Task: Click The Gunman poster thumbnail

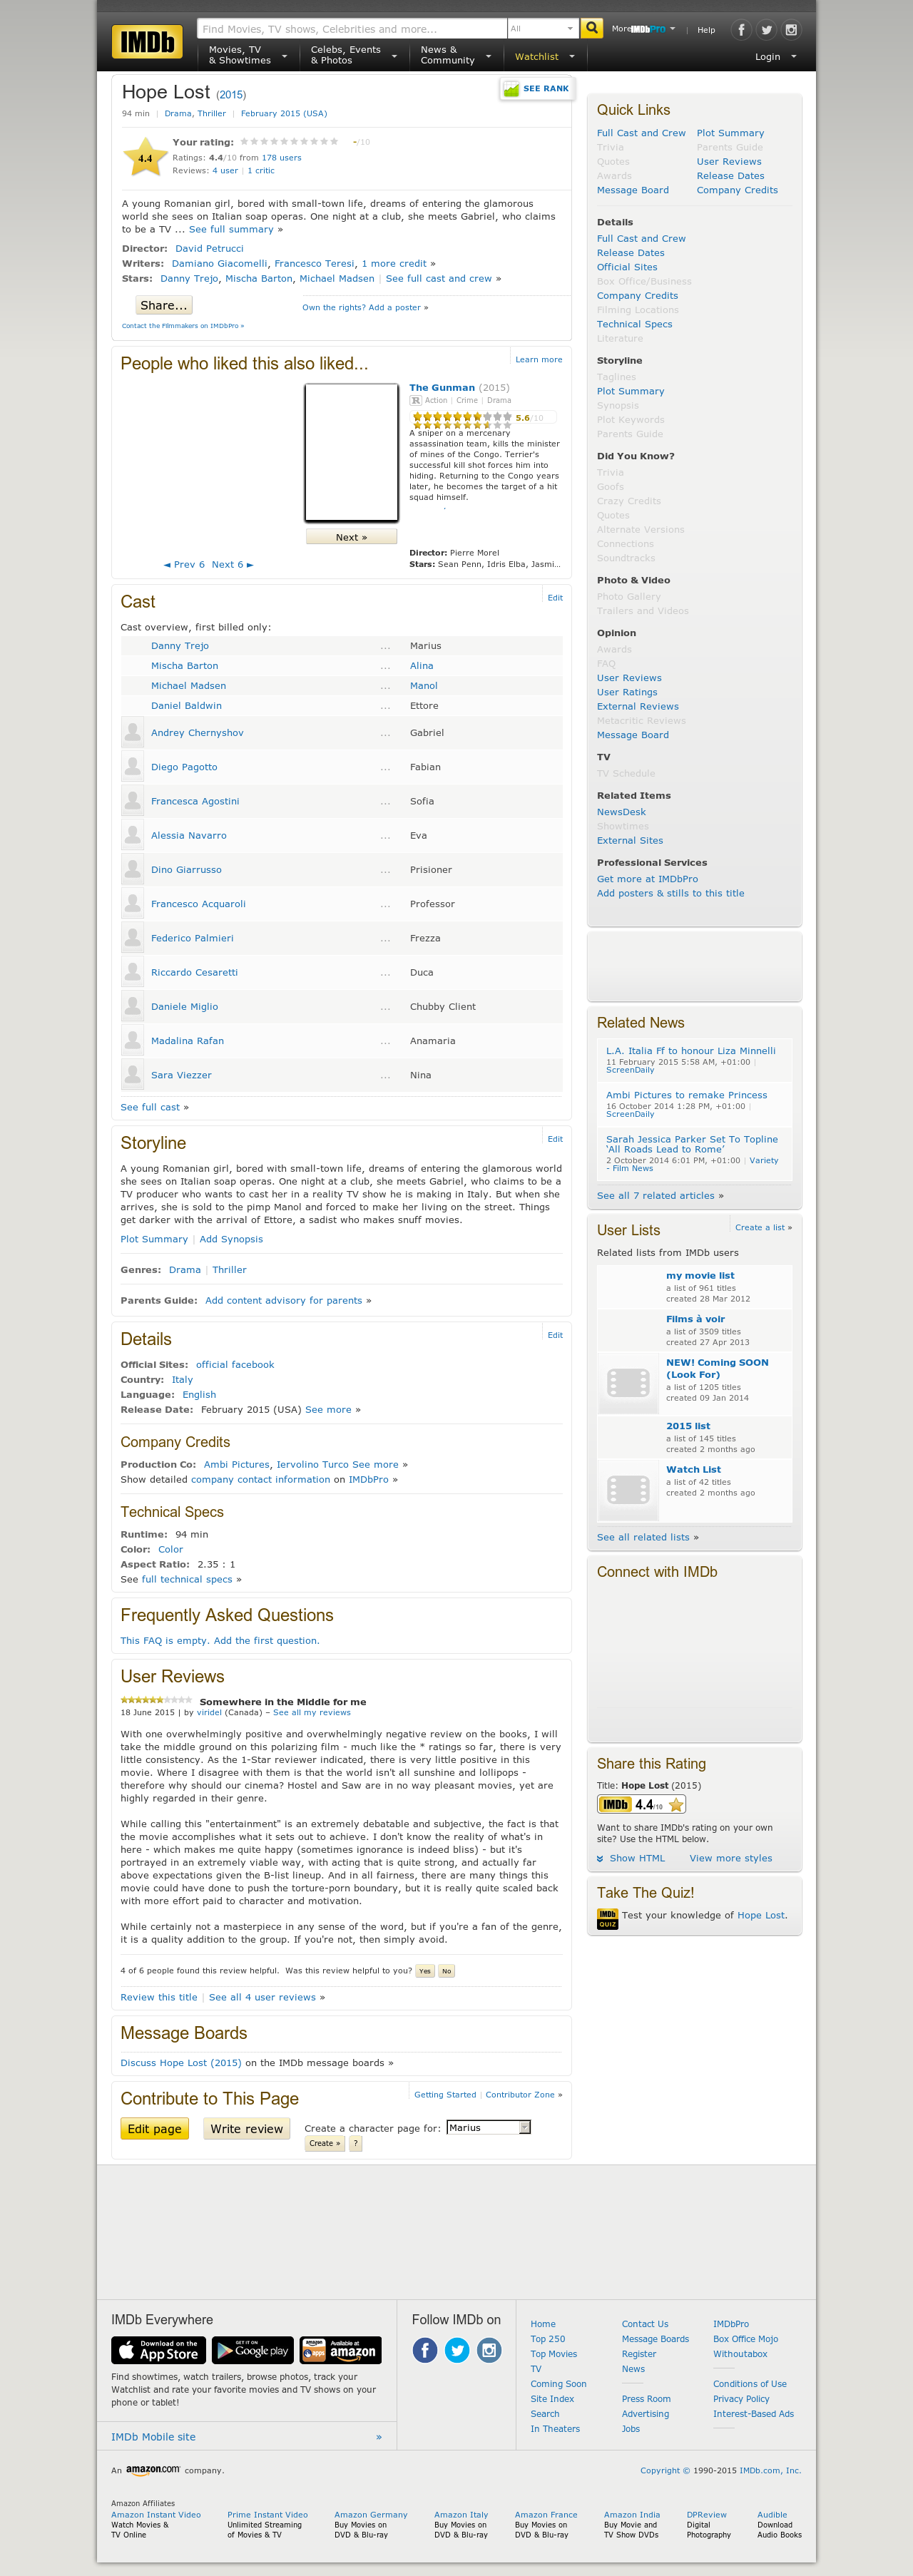Action: 351,452
